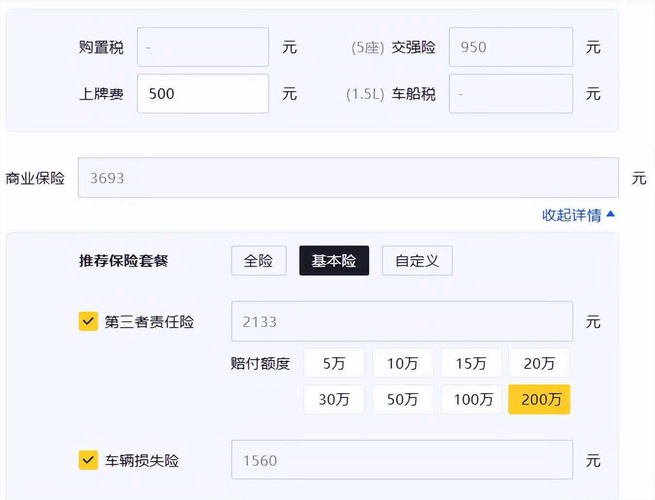Edit the 上牌费 value of 500
Screen dimensions: 655x500
point(203,94)
